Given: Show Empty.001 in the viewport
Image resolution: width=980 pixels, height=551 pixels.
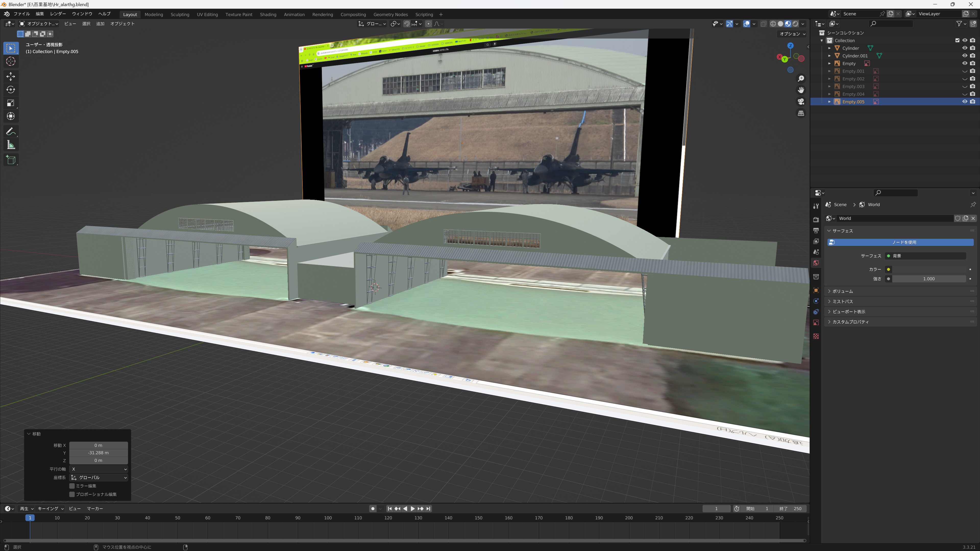Looking at the screenshot, I should point(964,71).
